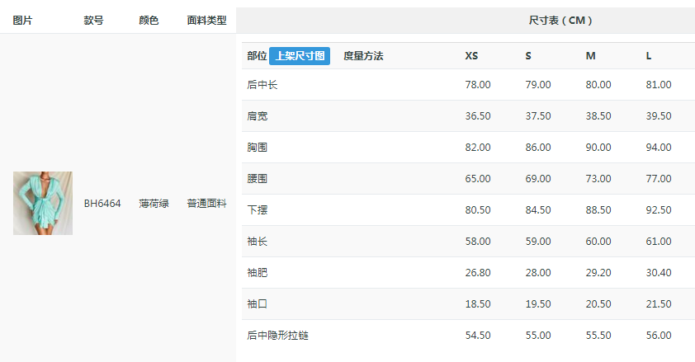Open the mint green dress thumbnail
Image resolution: width=695 pixels, height=362 pixels.
click(43, 203)
